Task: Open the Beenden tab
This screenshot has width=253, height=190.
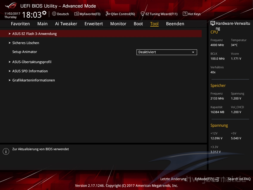Action: 175,24
